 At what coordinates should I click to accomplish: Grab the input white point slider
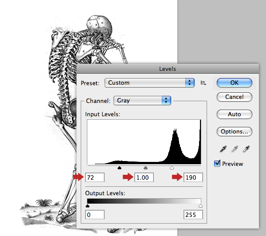pyautogui.click(x=172, y=168)
